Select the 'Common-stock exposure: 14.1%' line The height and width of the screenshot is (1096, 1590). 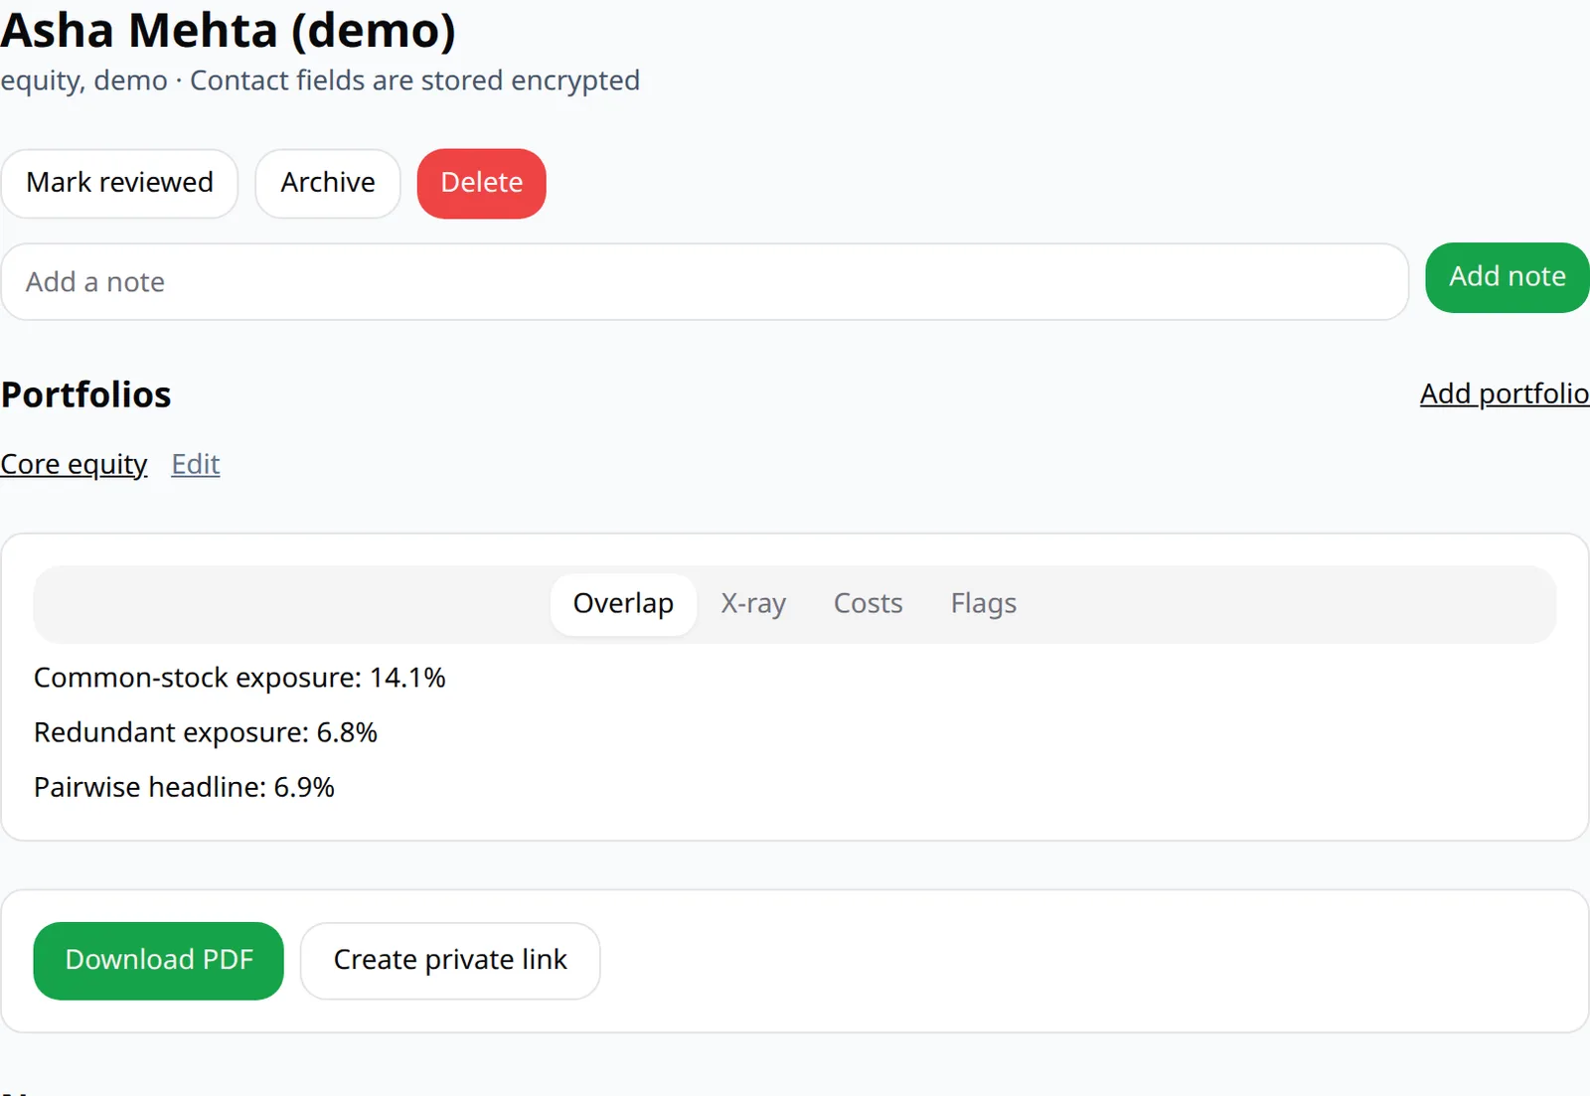tap(239, 678)
